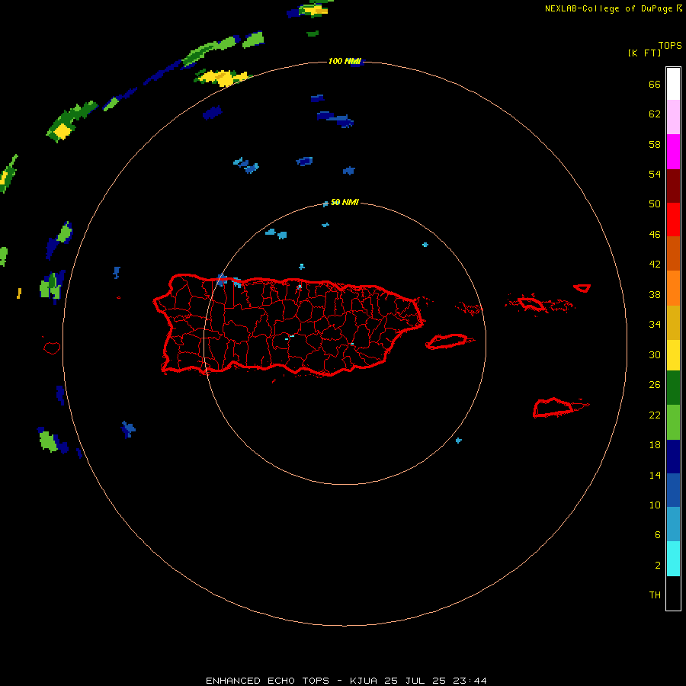Click the 46 value on the legend

pos(655,234)
